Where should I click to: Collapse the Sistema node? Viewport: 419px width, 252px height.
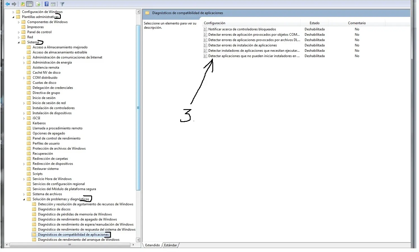19,42
